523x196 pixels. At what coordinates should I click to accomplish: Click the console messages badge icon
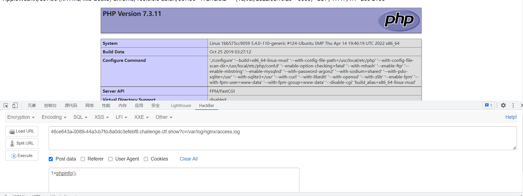click(x=488, y=106)
